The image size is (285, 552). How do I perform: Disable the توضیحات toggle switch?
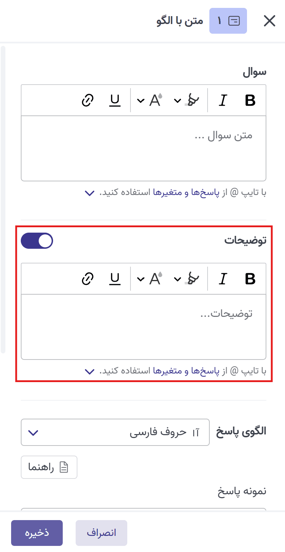pyautogui.click(x=37, y=241)
